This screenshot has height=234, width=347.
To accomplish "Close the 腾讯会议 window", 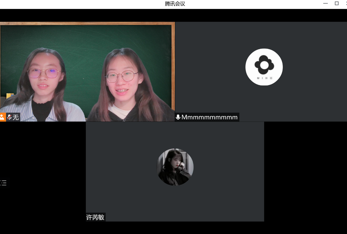I will click(x=346, y=4).
